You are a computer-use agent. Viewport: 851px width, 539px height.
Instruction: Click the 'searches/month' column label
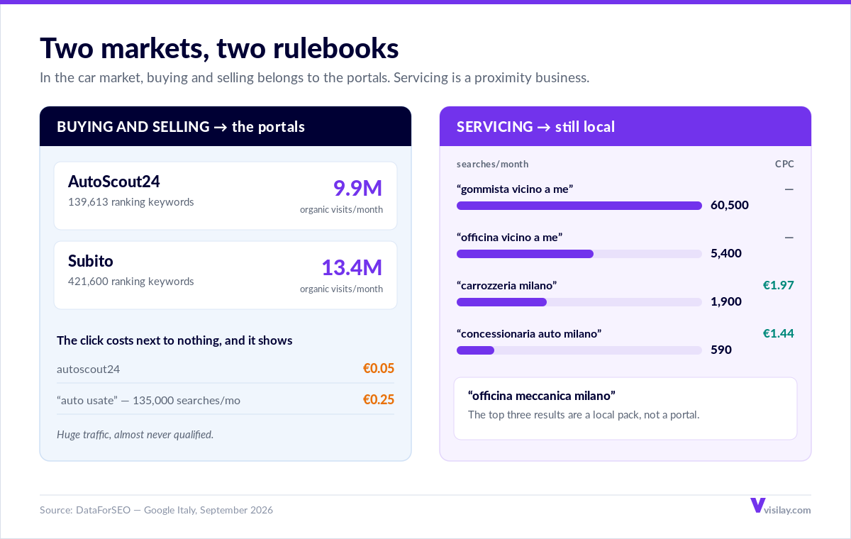pyautogui.click(x=493, y=165)
